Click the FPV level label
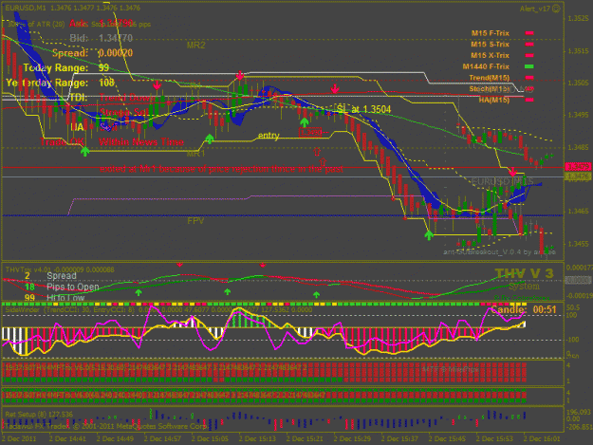Image resolution: width=593 pixels, height=445 pixels. pos(195,220)
